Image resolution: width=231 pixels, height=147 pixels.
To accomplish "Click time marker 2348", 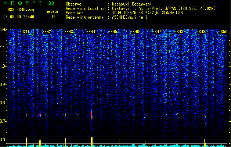I will [179, 32].
